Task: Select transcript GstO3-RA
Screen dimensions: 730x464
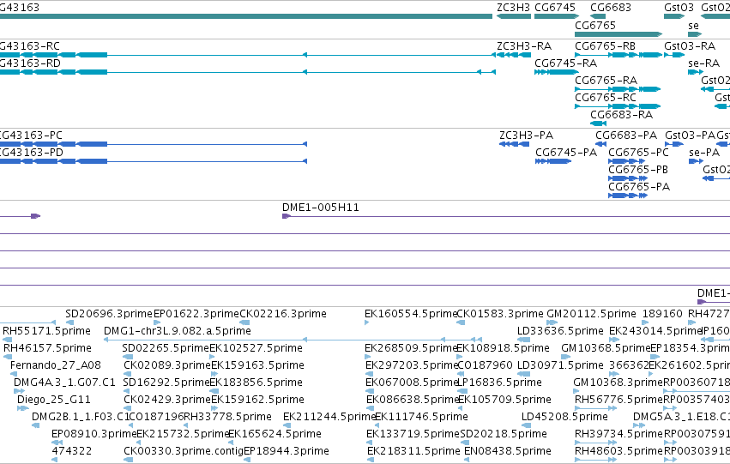Action: pyautogui.click(x=674, y=55)
